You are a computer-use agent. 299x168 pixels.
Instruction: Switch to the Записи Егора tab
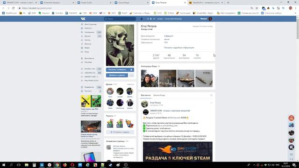click(x=159, y=95)
